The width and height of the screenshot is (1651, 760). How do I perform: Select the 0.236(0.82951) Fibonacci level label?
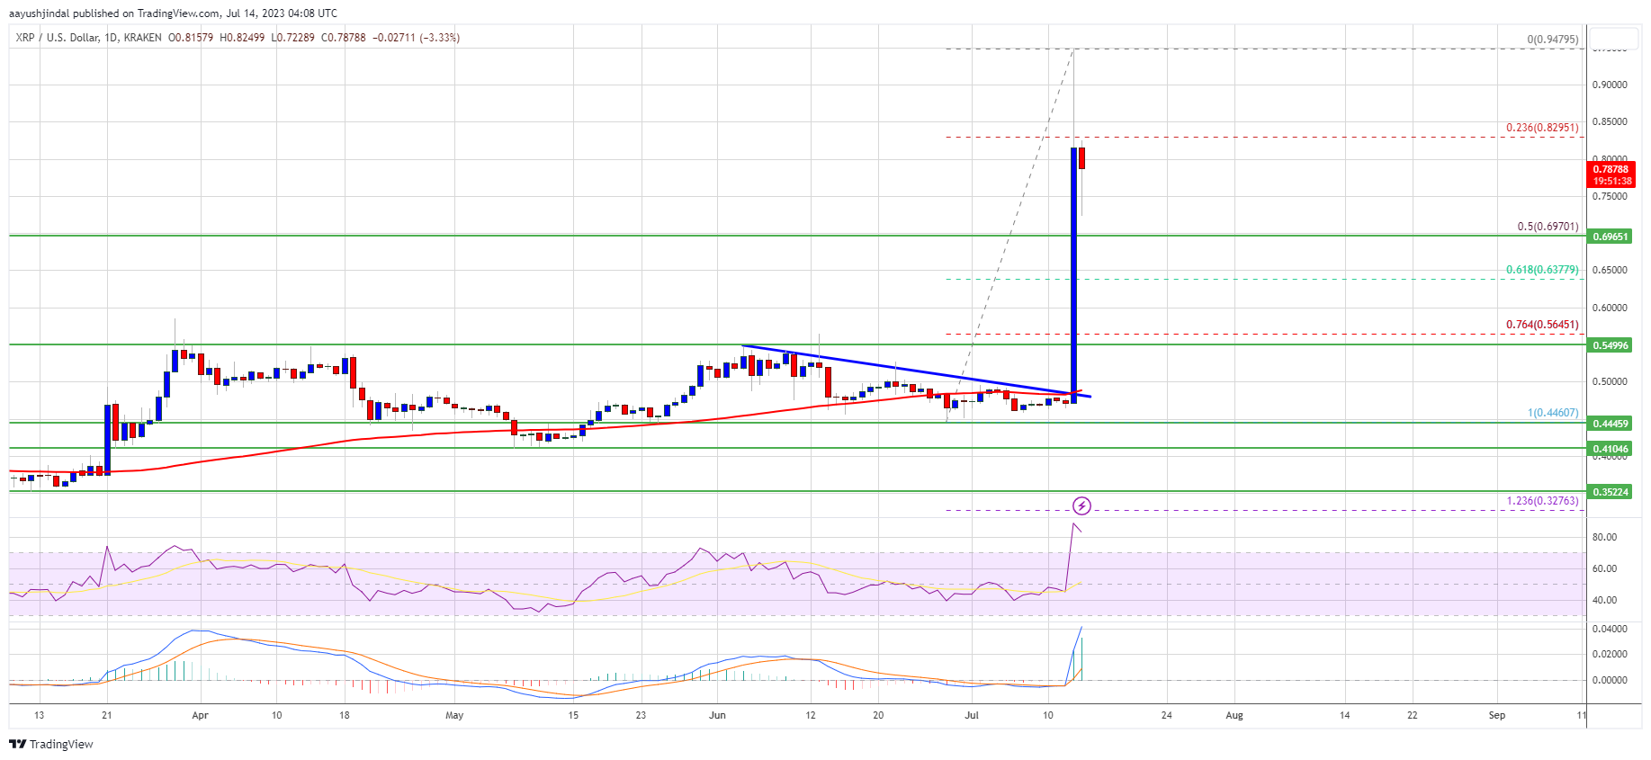point(1541,128)
